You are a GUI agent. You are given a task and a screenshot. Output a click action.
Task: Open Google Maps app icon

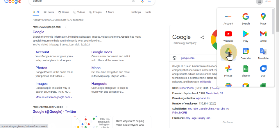point(263,17)
